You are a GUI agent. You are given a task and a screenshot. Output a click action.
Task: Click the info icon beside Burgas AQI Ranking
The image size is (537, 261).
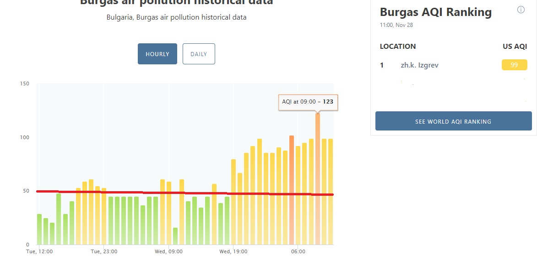[x=521, y=10]
